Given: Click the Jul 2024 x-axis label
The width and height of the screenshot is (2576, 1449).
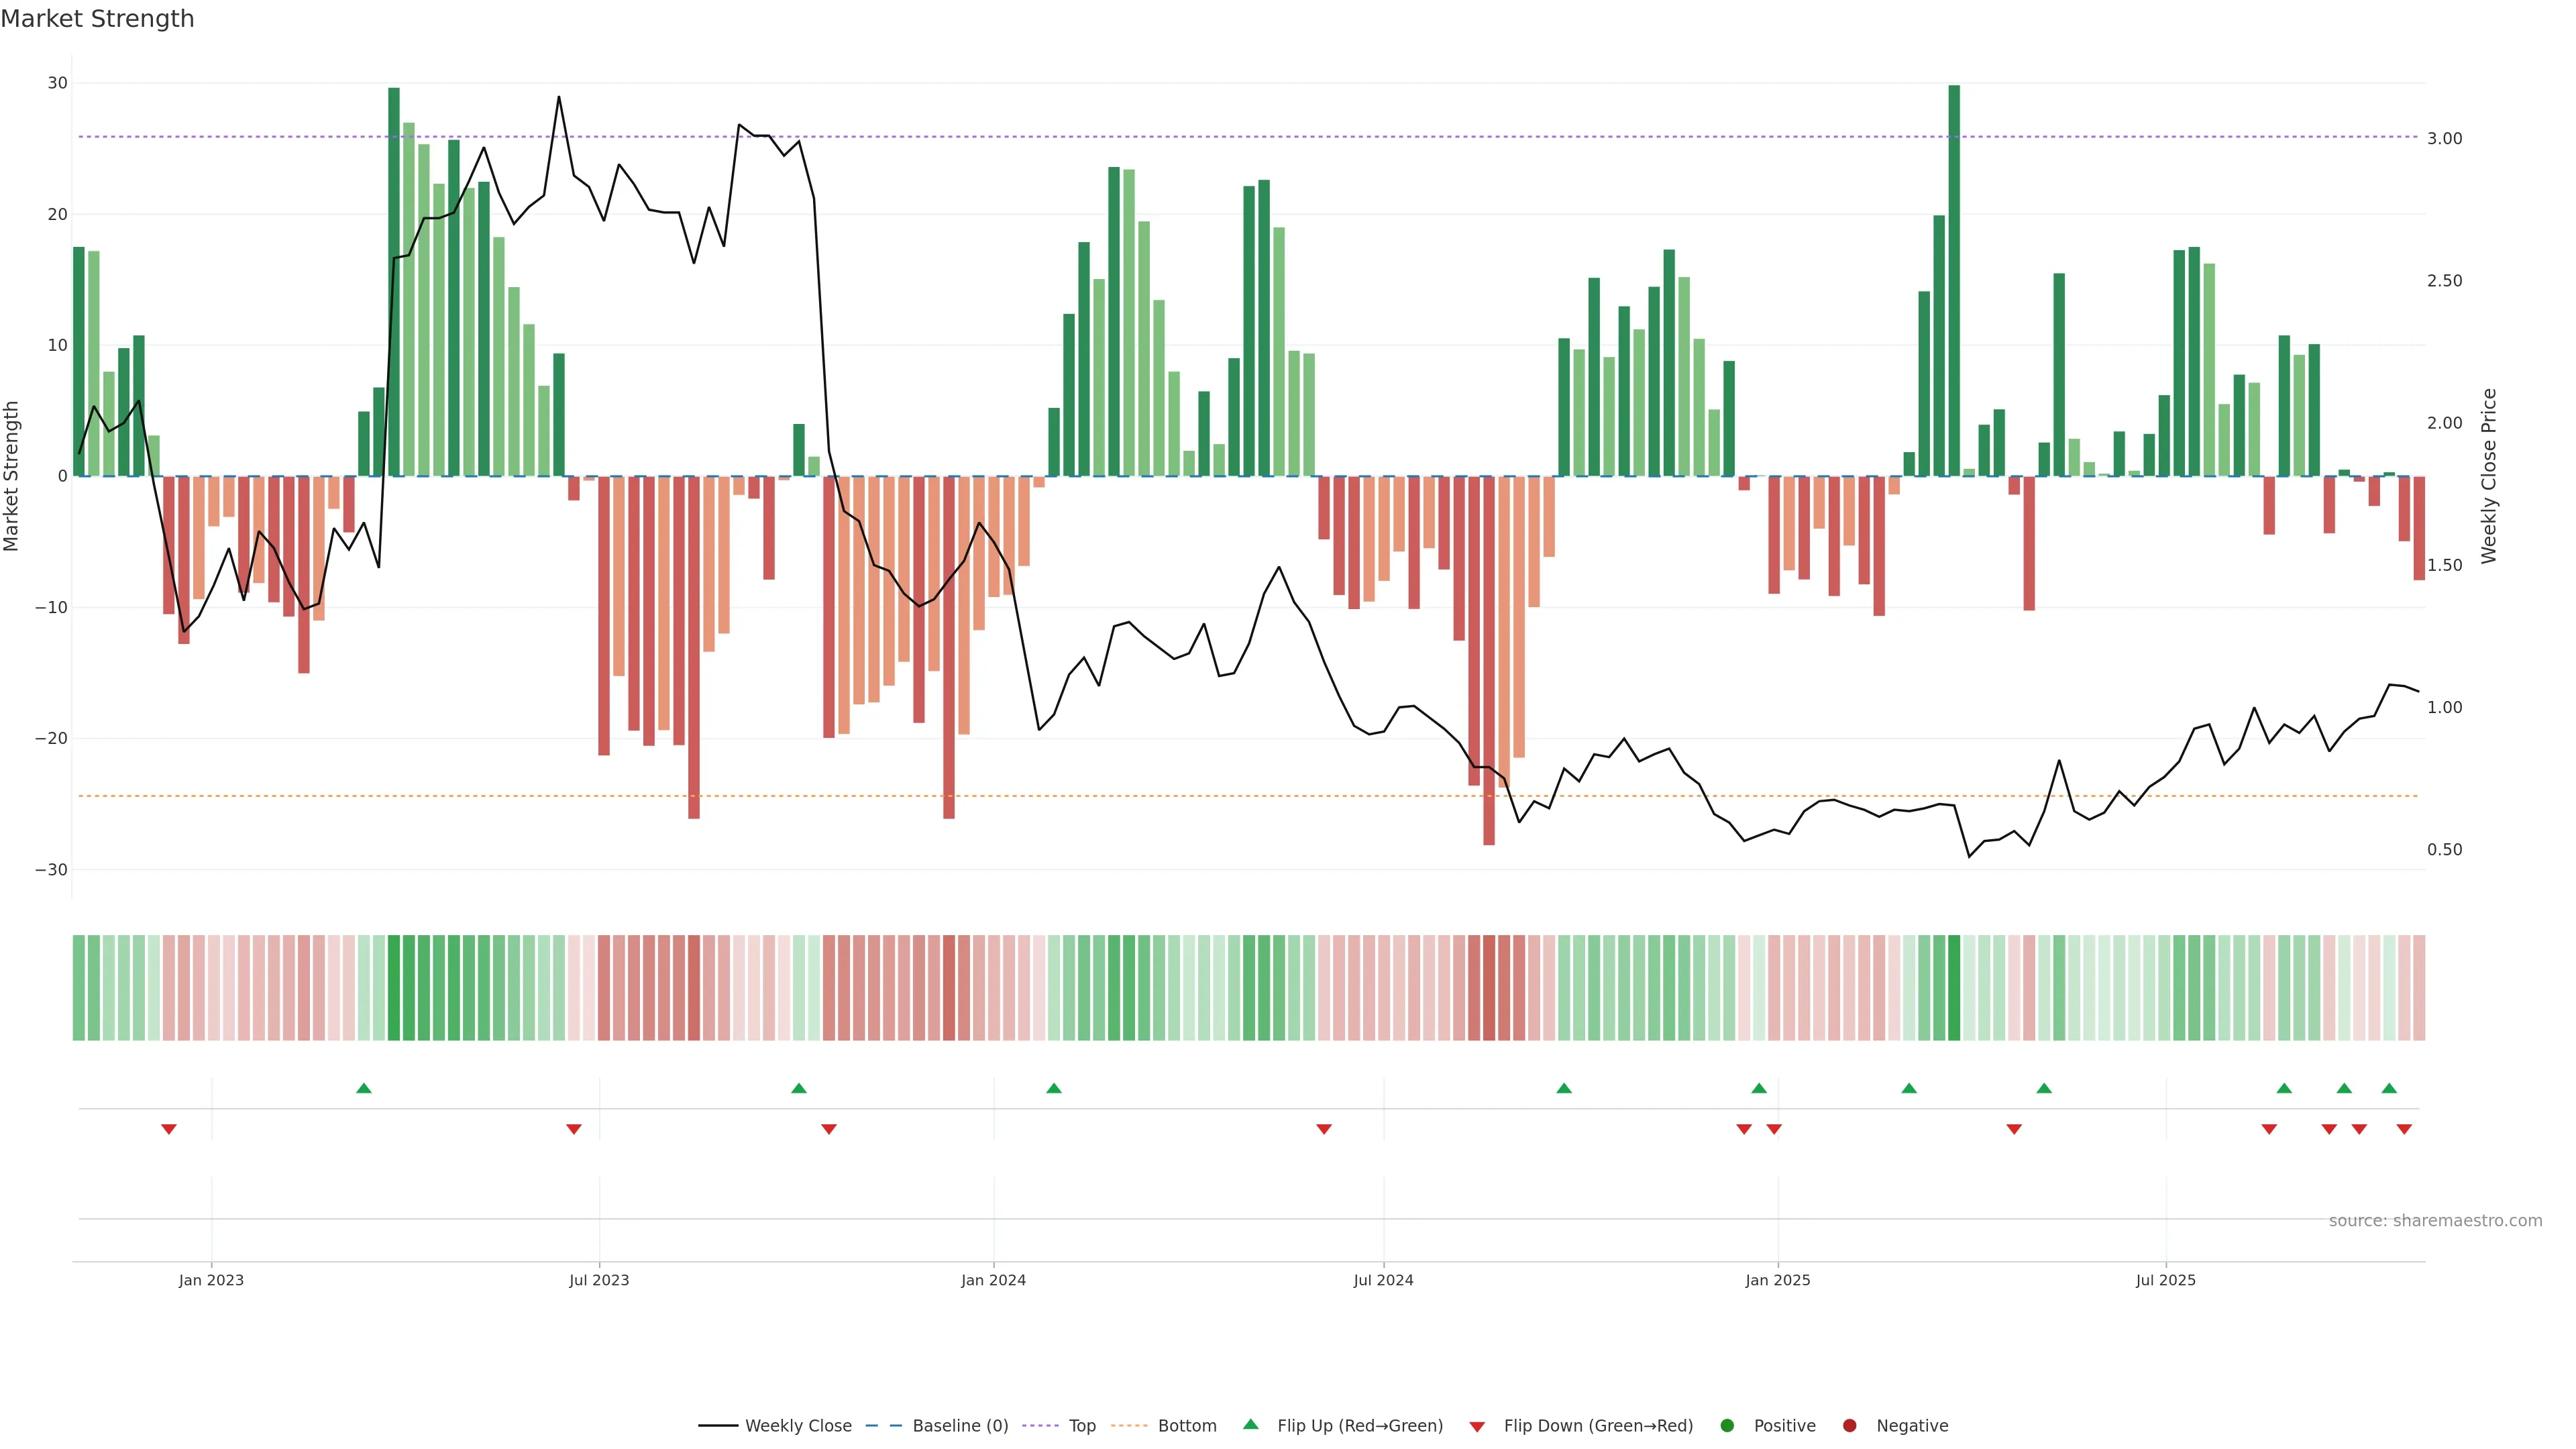Looking at the screenshot, I should [x=1383, y=1280].
